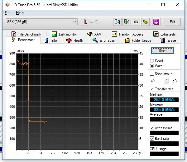Go to the Folder Usage tab
Screen dimensions: 187x162
click(138, 40)
